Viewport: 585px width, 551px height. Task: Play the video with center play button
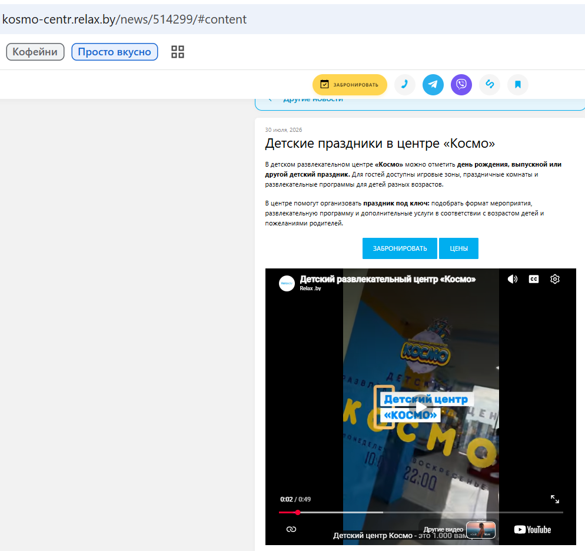point(421,407)
